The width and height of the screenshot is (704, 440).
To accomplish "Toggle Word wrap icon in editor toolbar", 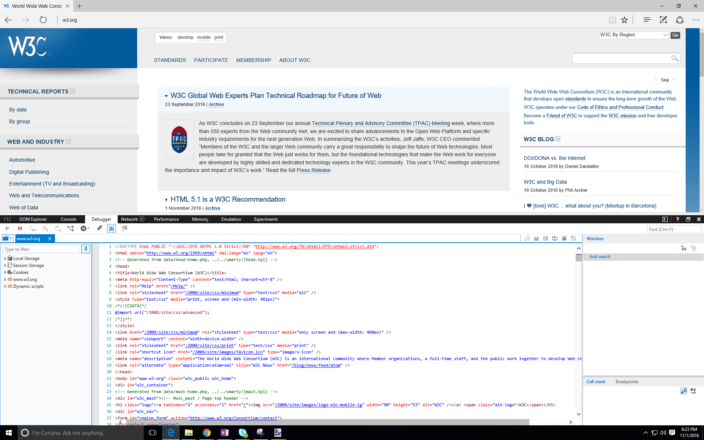I will pos(555,239).
